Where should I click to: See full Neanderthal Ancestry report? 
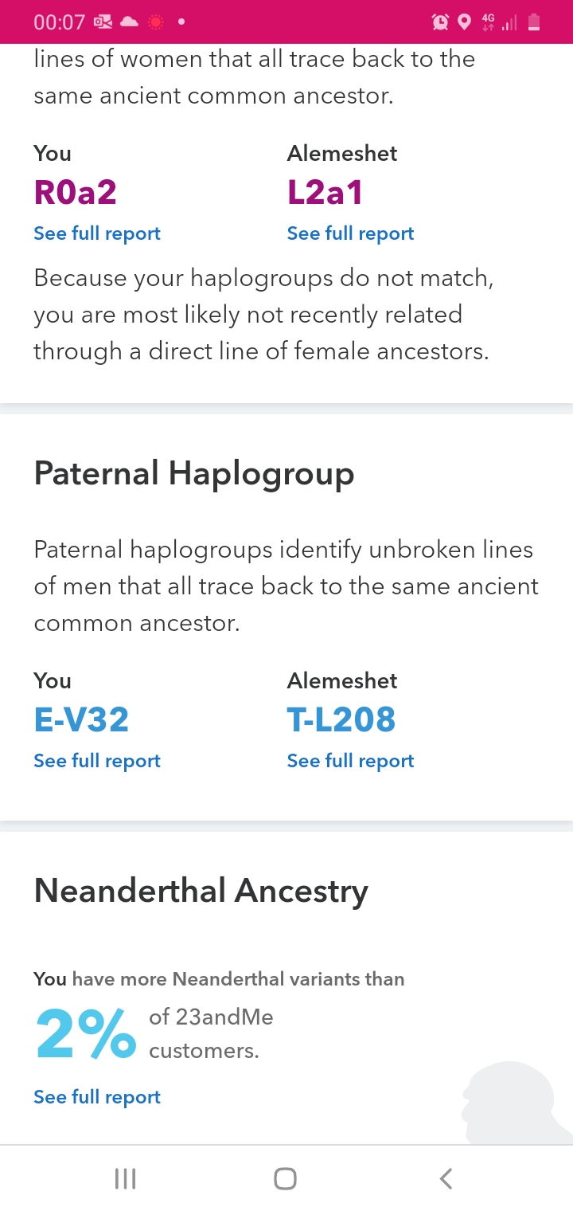pyautogui.click(x=97, y=1097)
